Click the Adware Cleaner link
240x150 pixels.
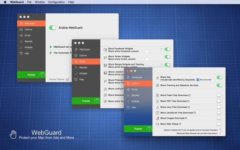(56, 79)
